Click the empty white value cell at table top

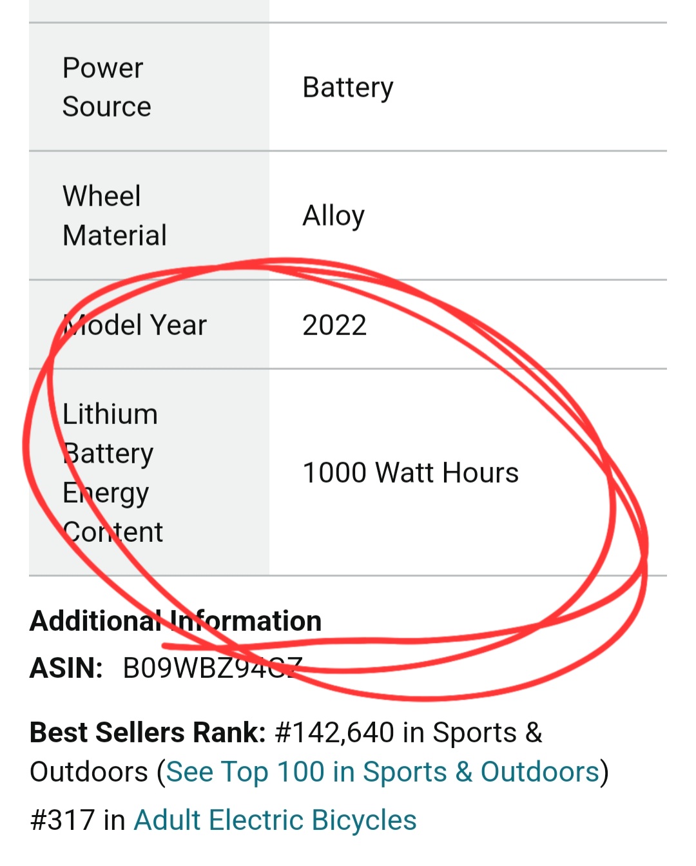click(468, 11)
